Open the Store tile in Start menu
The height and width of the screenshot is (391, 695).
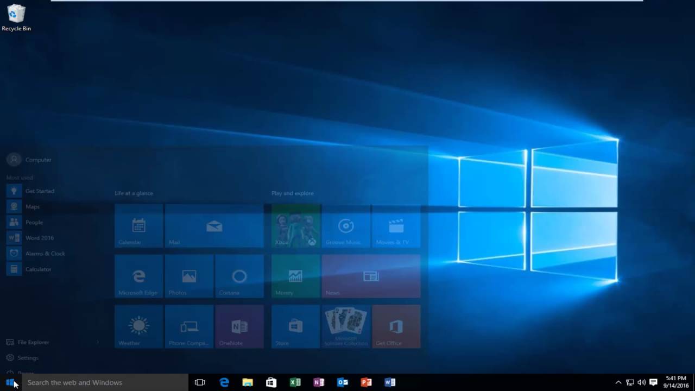click(x=296, y=326)
